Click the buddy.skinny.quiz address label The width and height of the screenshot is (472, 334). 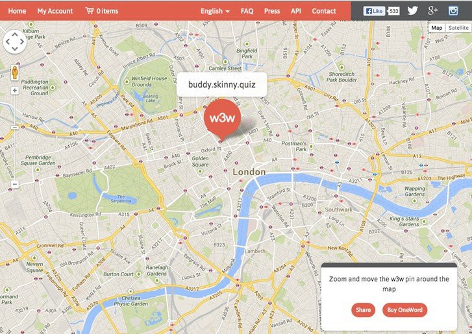222,84
